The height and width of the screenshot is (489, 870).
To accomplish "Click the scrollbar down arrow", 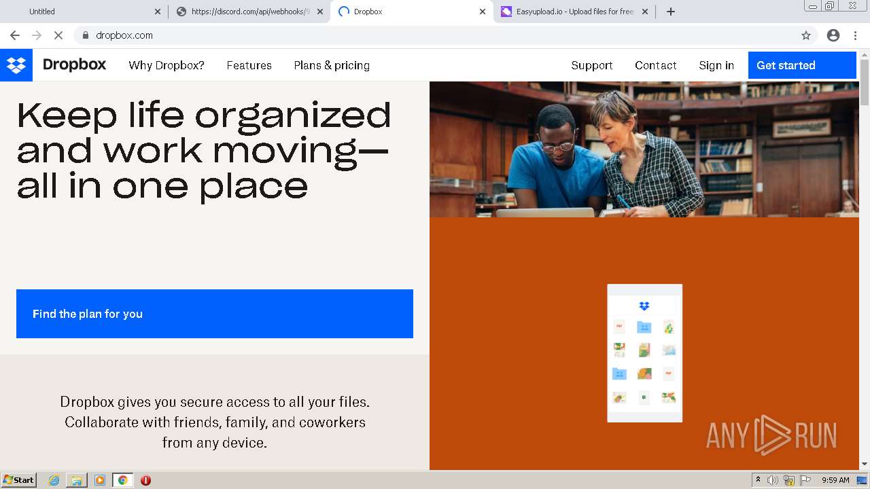I will [865, 464].
